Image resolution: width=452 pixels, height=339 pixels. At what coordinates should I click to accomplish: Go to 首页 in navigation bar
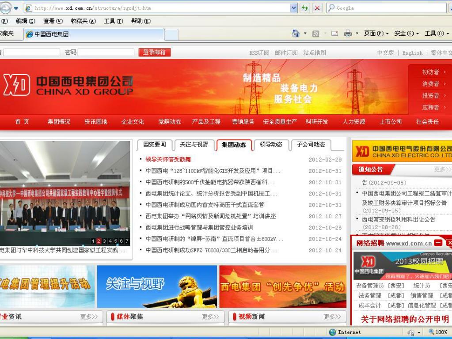(x=22, y=122)
